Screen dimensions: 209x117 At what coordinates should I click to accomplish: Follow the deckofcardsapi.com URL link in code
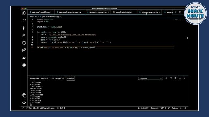pos(73,35)
